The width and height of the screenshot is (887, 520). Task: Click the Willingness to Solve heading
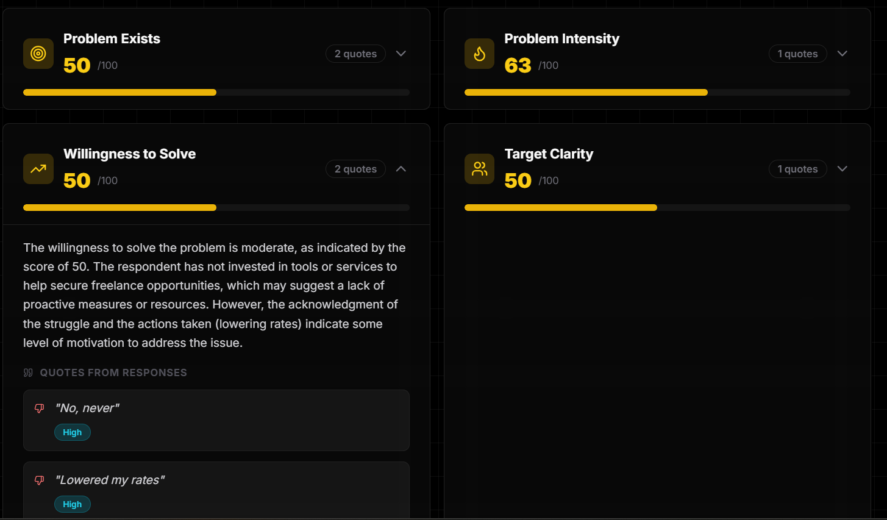click(129, 154)
